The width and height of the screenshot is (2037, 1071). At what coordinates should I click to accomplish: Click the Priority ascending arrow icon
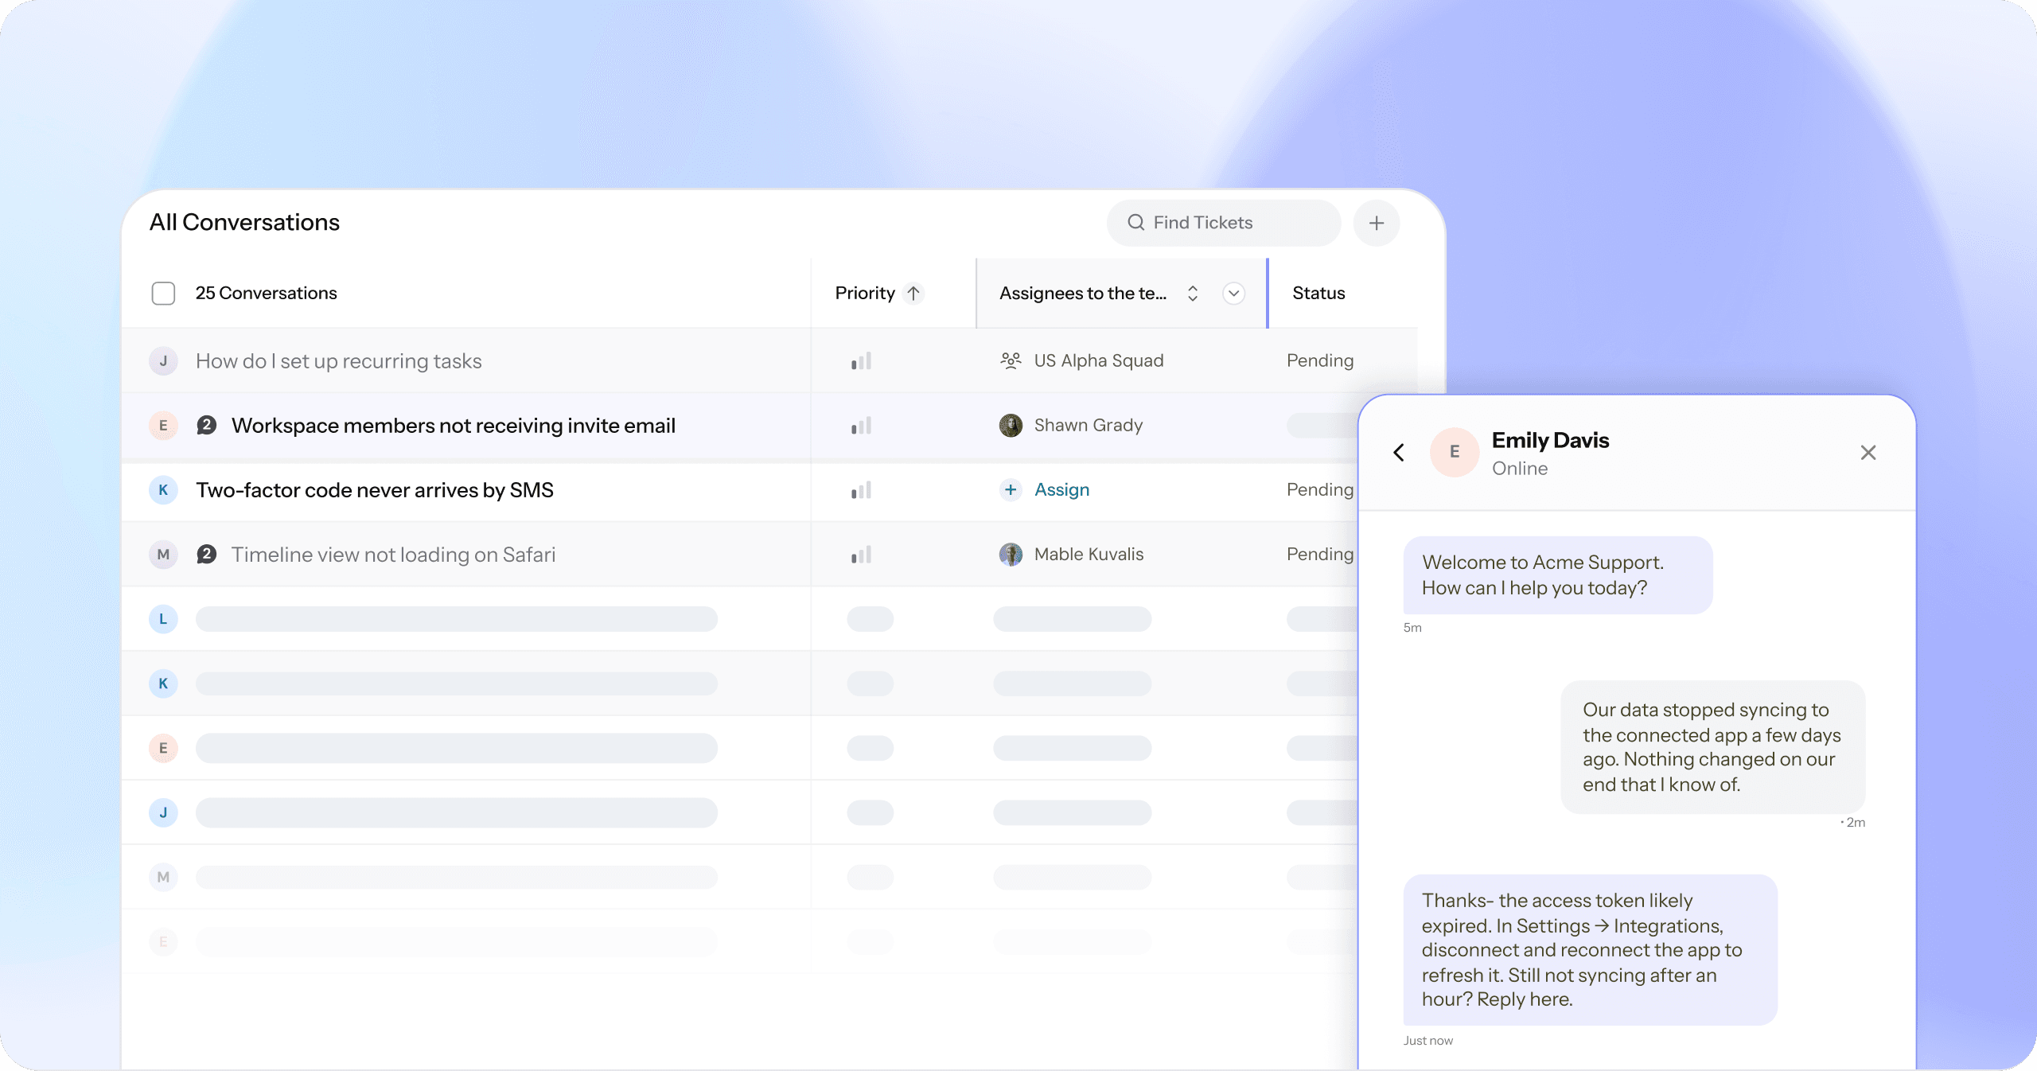pos(913,293)
